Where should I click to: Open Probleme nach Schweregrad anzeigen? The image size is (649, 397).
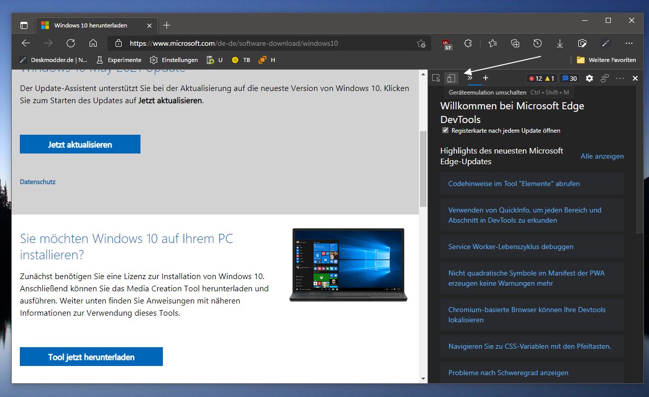coord(532,373)
